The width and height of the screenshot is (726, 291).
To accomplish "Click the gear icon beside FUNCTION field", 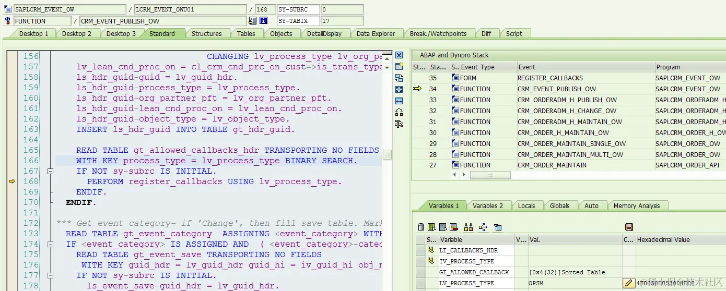I will coord(7,21).
